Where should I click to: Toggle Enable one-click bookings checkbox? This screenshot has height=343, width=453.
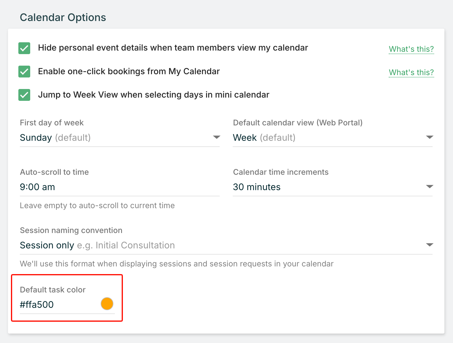24,72
